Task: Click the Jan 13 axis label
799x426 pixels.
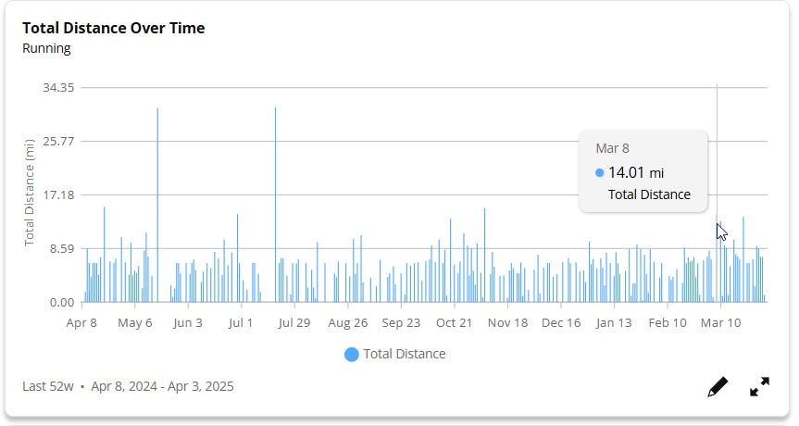Action: tap(614, 323)
